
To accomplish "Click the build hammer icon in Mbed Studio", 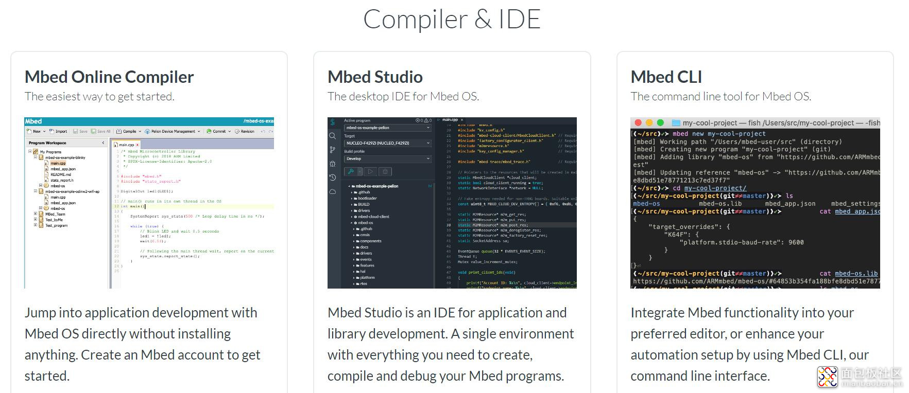I will coord(351,171).
